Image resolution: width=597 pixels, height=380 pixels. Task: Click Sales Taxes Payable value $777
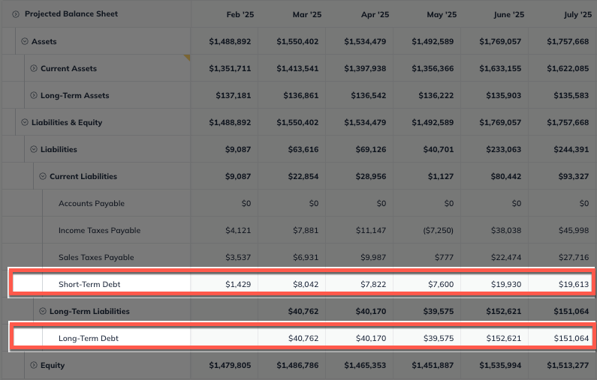[x=444, y=257]
